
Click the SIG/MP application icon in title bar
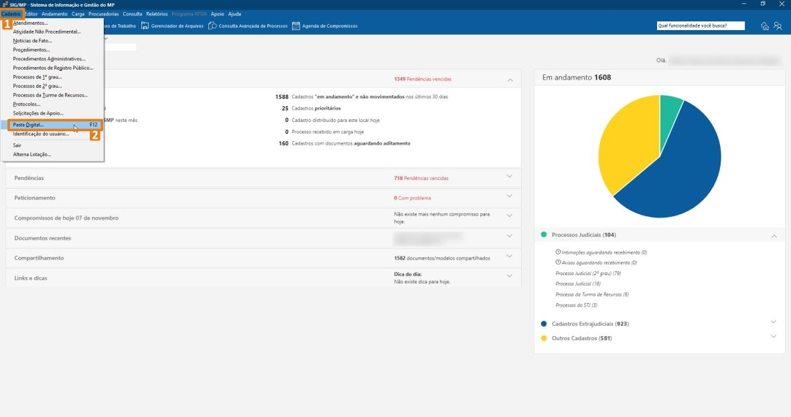4,5
